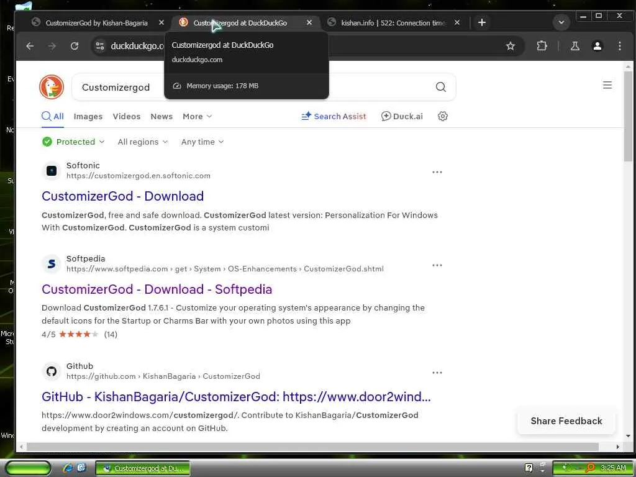Open more options for Softpedia result
Screen dimensions: 636x477
pyautogui.click(x=437, y=265)
